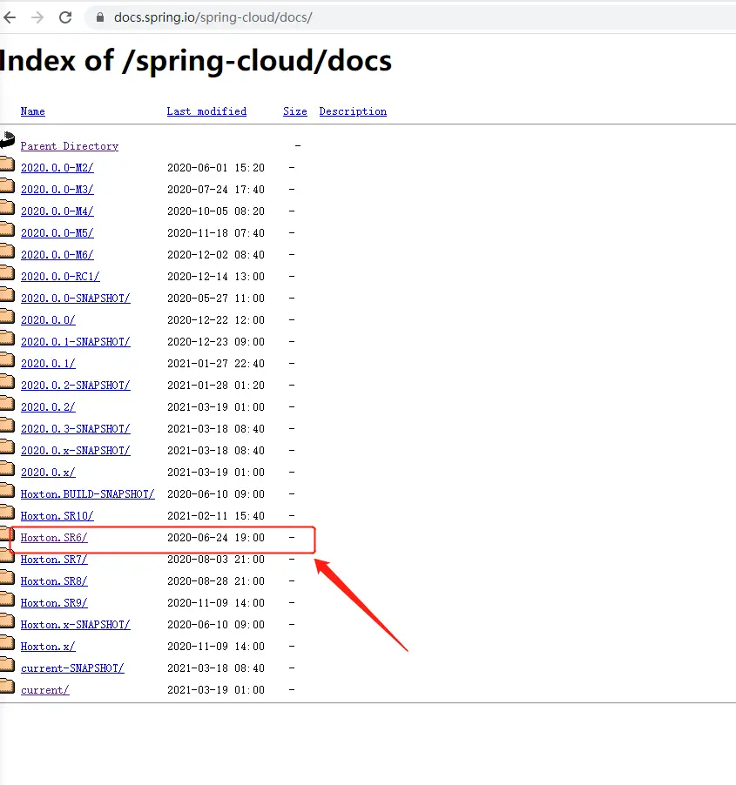Click folder icon beside Hoxton.x-SNAPSHOT/
The image size is (736, 785).
click(x=7, y=621)
